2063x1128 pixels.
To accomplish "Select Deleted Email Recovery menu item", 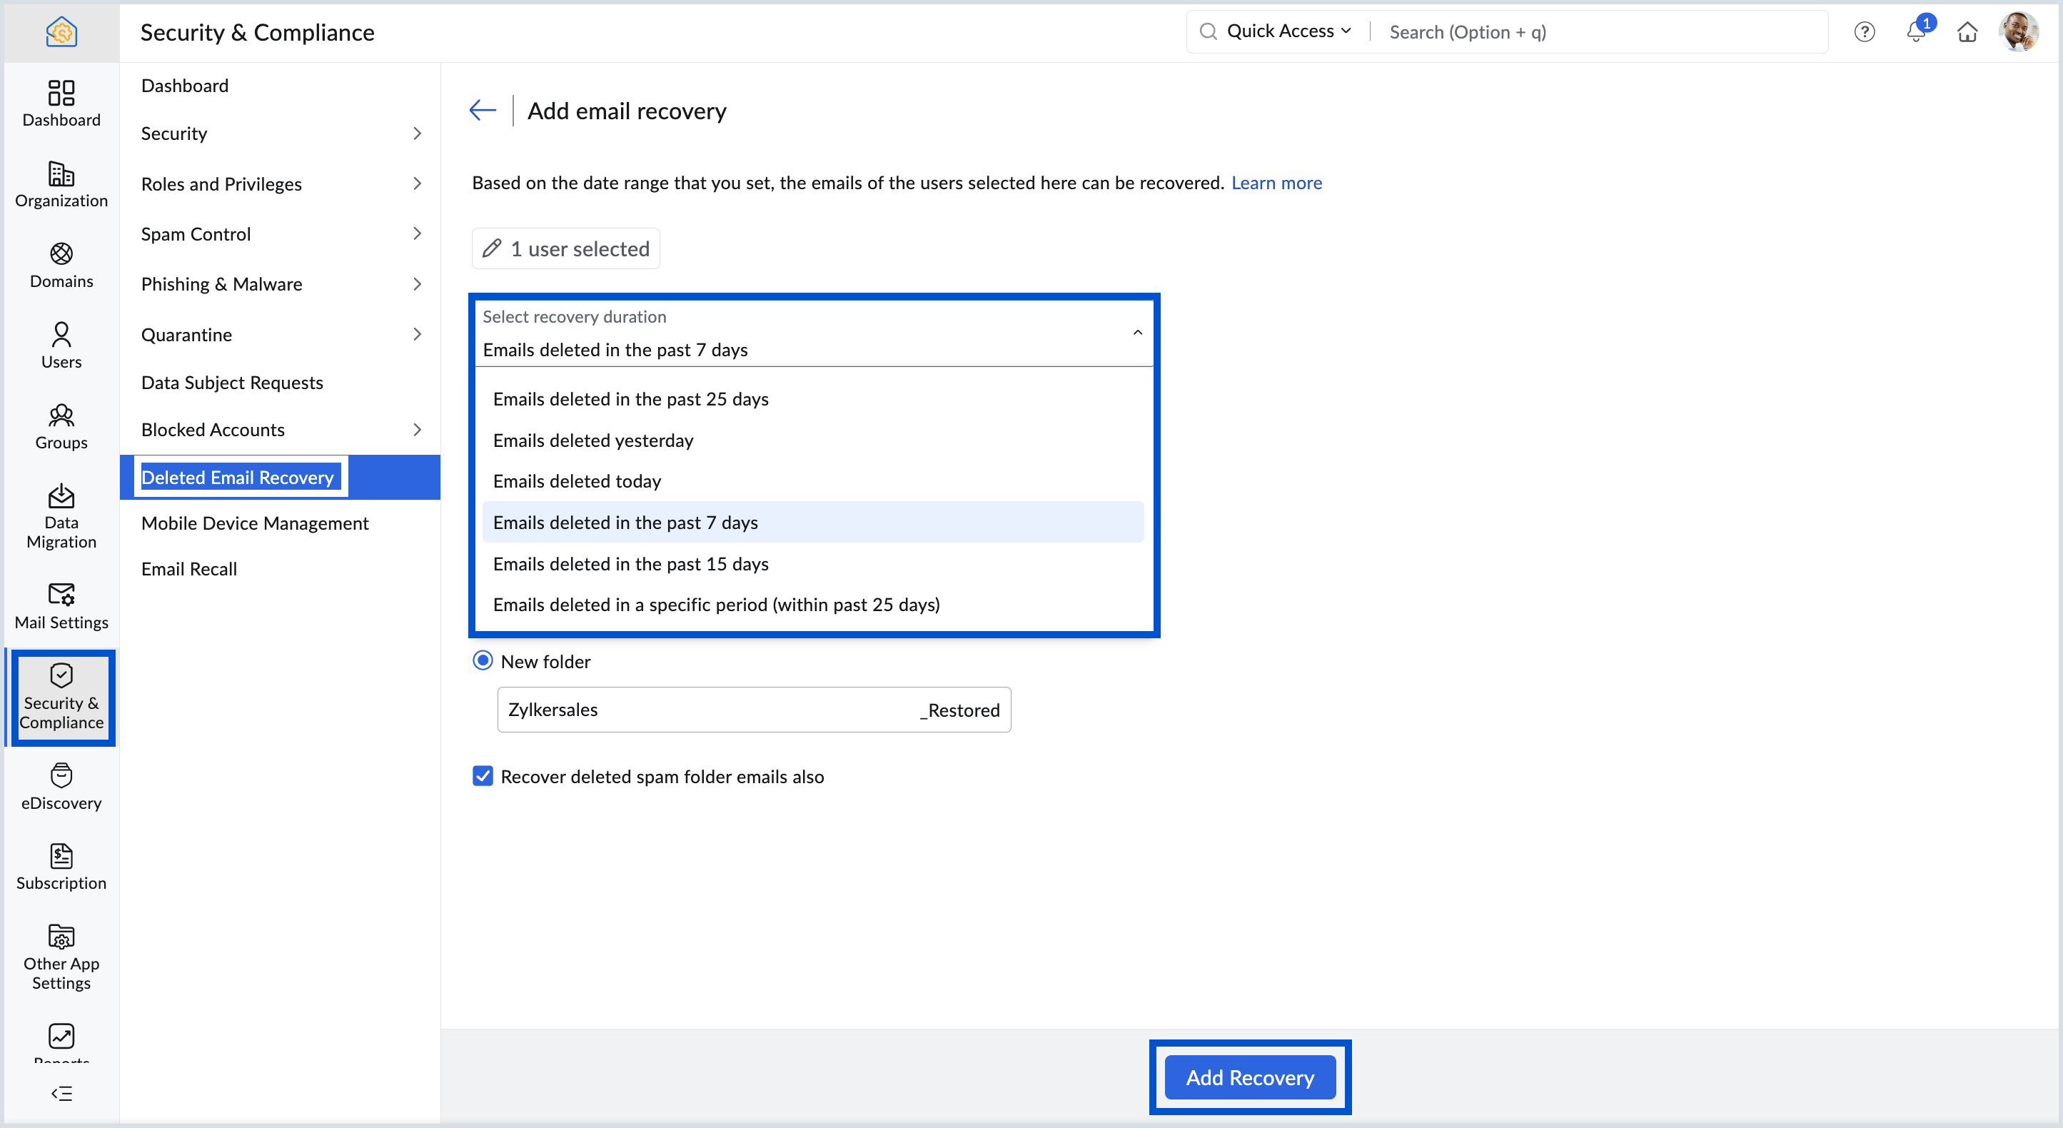I will click(x=238, y=477).
